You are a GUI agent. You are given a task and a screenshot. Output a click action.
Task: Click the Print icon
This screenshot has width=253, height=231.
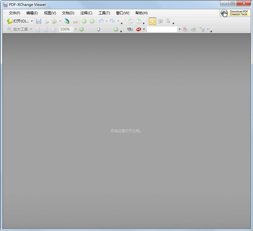coord(46,21)
